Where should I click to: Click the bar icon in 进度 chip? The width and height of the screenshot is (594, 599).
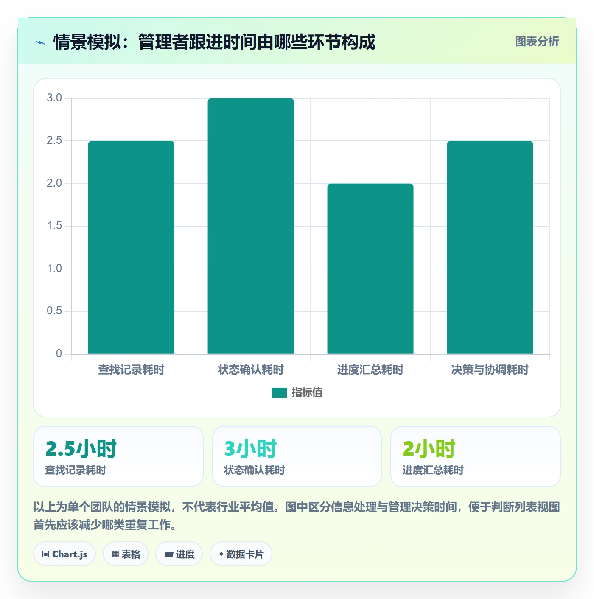[168, 554]
